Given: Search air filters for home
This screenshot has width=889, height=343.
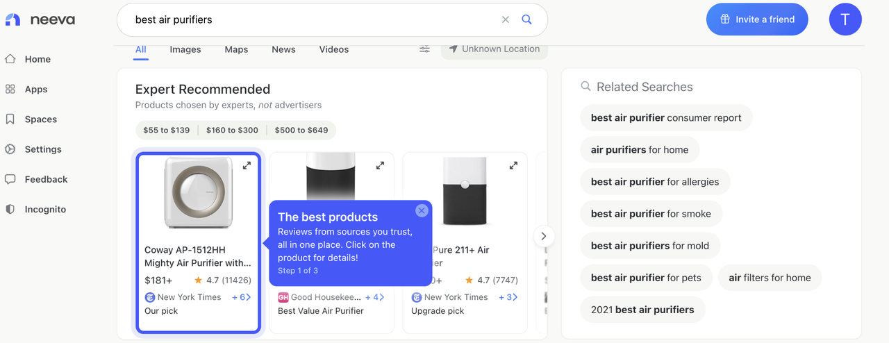Looking at the screenshot, I should [x=770, y=278].
